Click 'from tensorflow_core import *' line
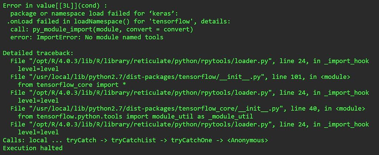This screenshot has height=155, width=379. [x=71, y=85]
